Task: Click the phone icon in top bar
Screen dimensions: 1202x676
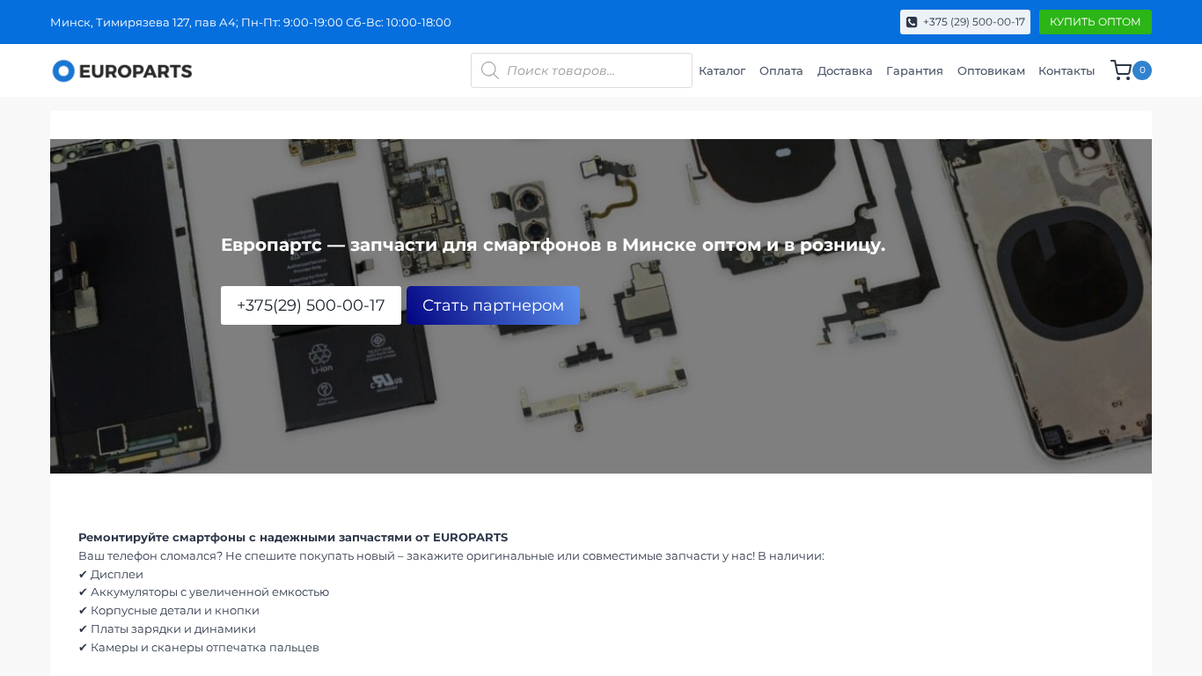Action: [x=912, y=22]
